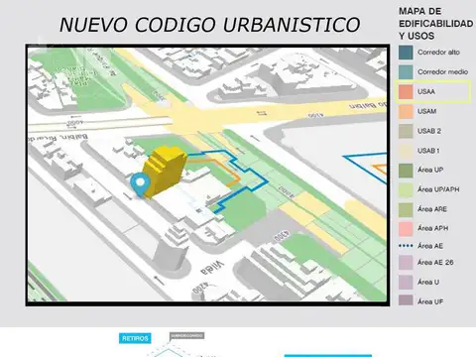Select the Corredor medio color swatch
476x357 pixels.
[x=406, y=72]
